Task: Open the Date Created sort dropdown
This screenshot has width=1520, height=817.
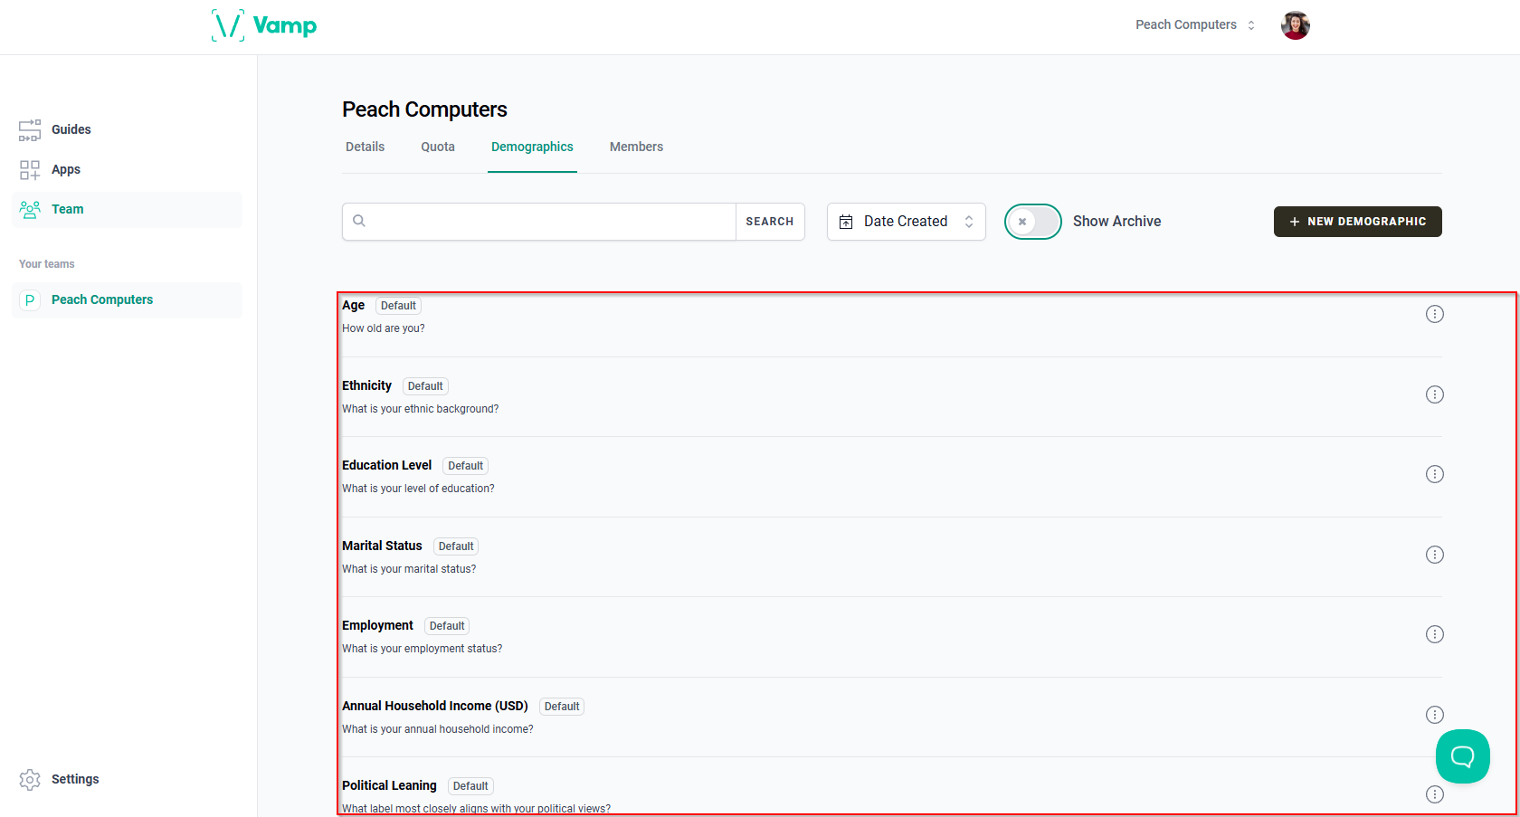Action: point(906,221)
